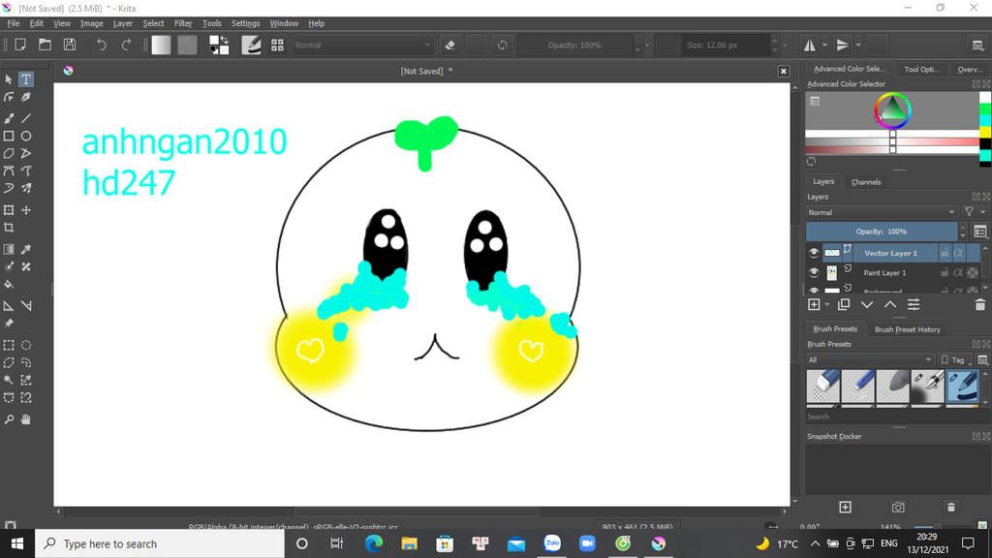Select the Transform tool
The height and width of the screenshot is (558, 992).
(8, 210)
